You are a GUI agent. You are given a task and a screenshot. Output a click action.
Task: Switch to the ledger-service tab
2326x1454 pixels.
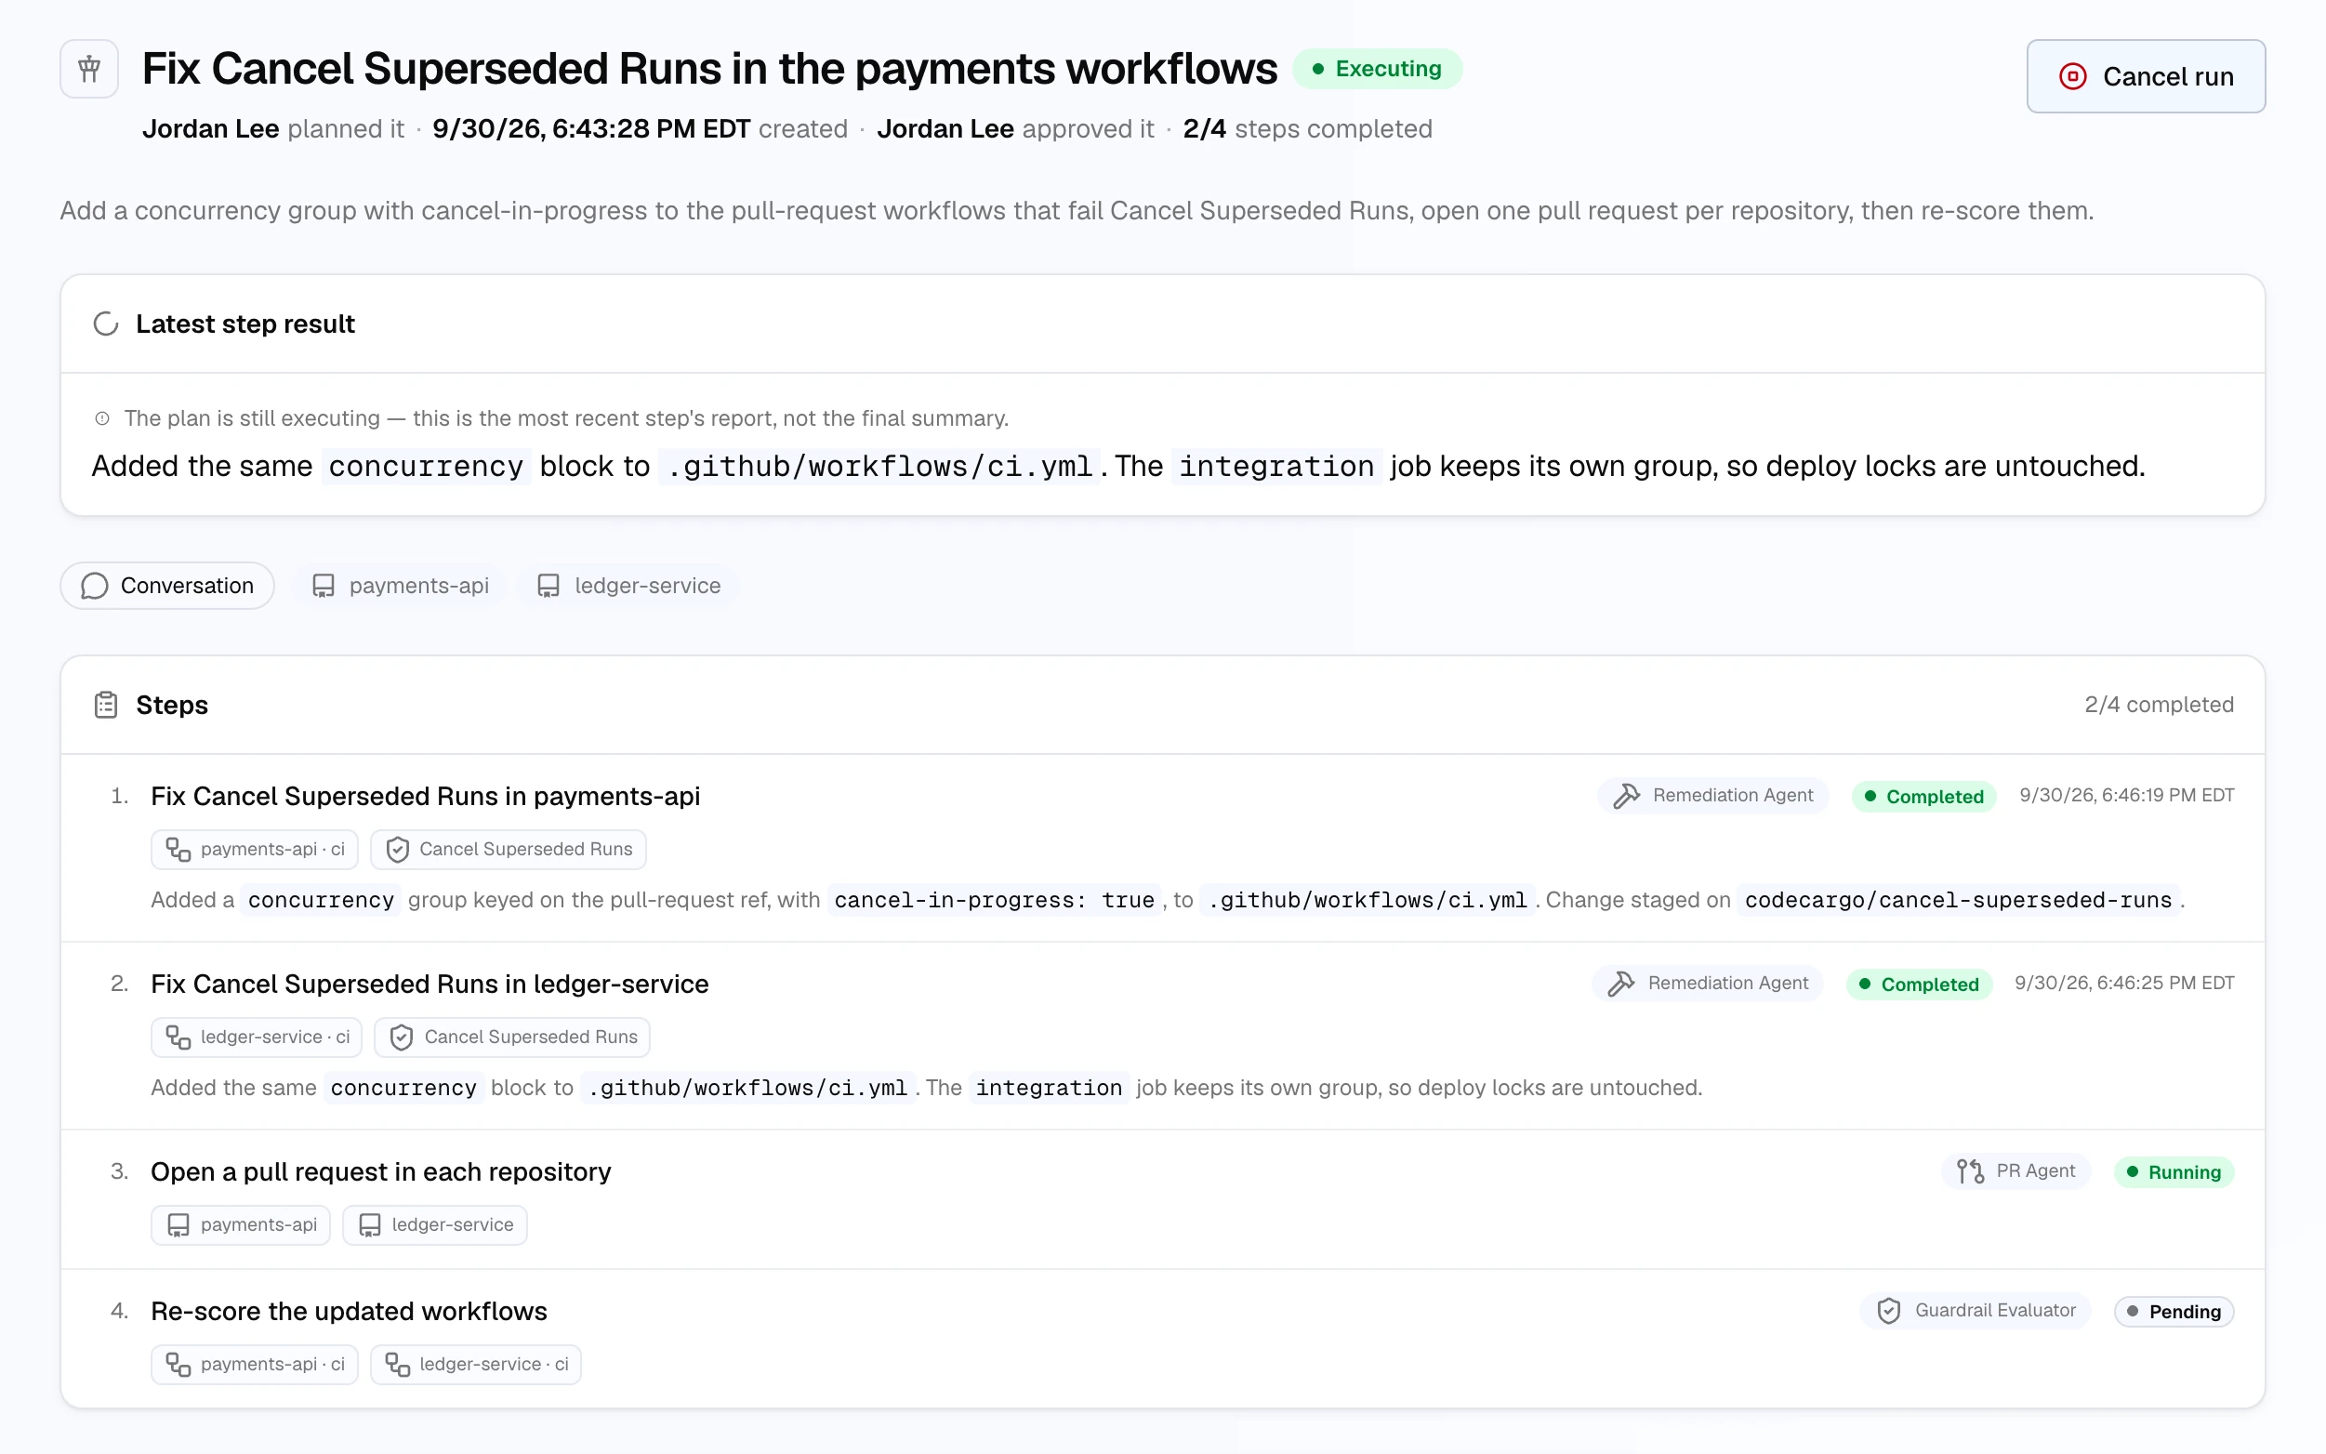pos(628,586)
